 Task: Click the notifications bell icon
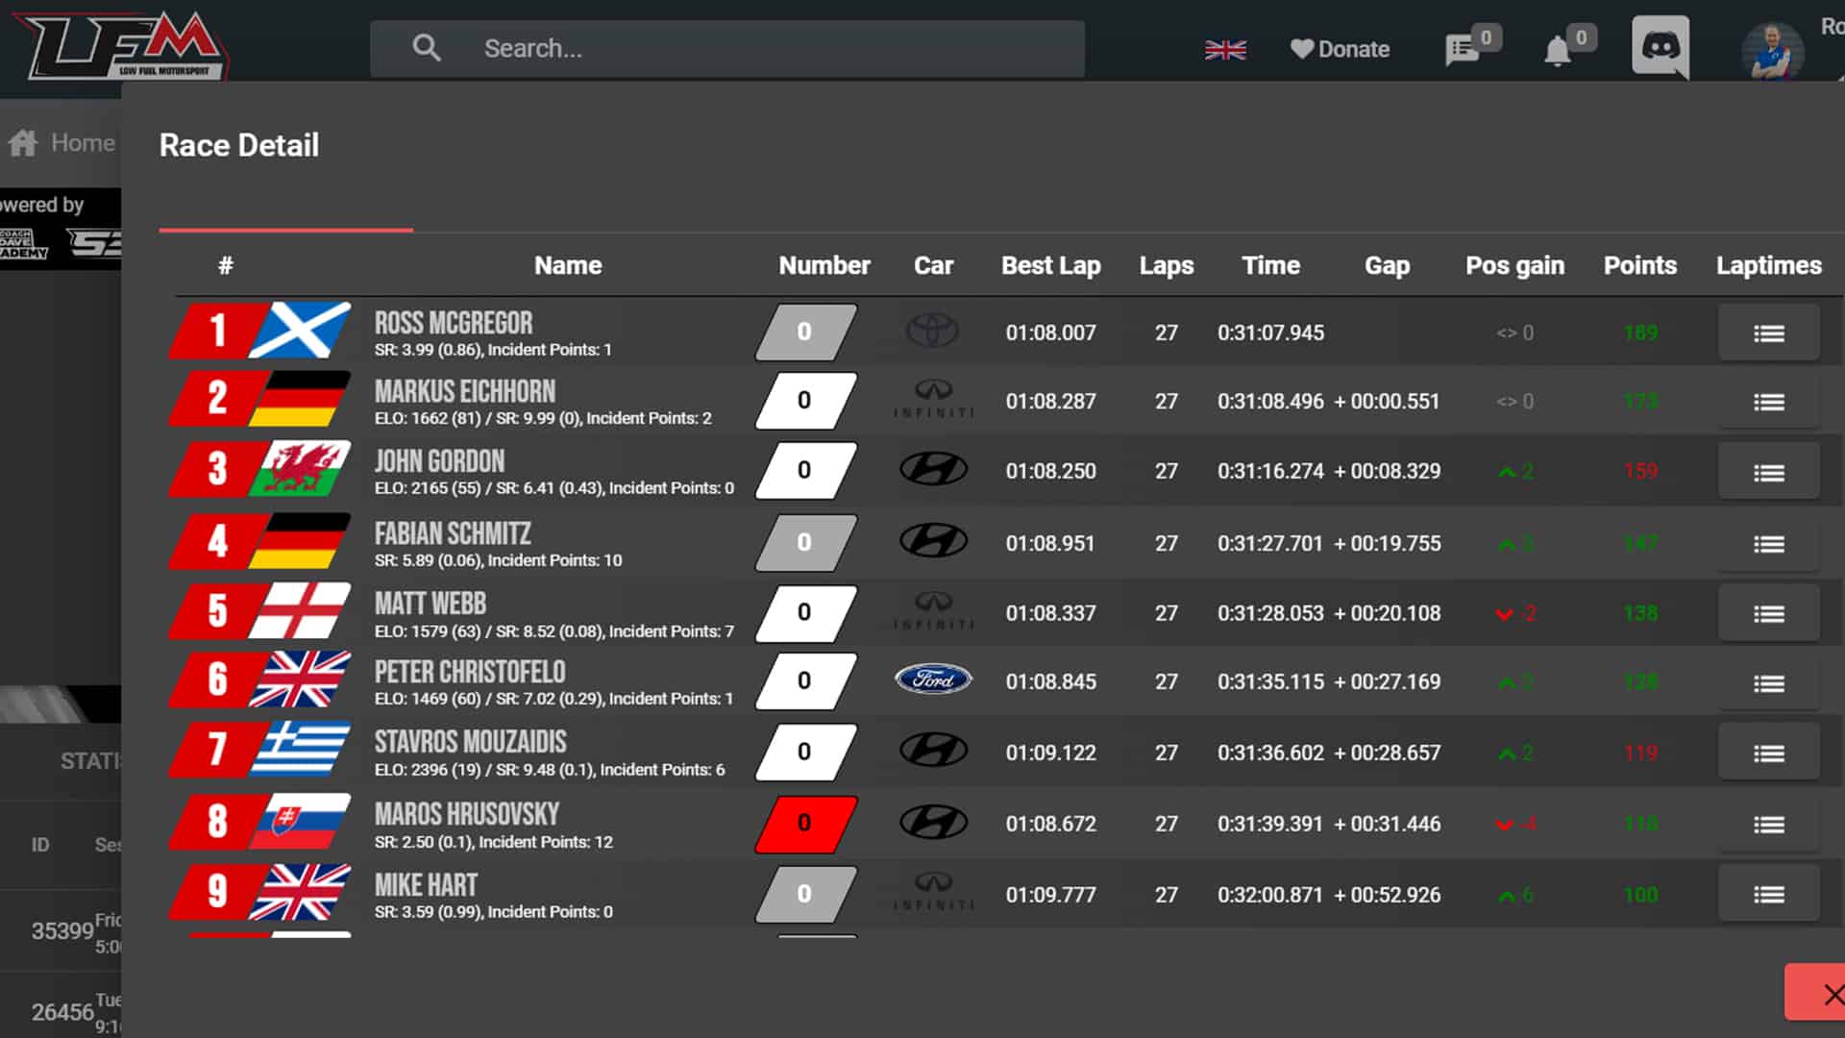[1557, 50]
